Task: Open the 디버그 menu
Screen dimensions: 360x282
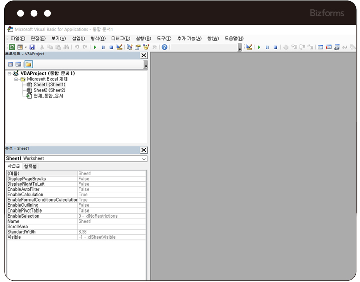Action: click(x=120, y=38)
